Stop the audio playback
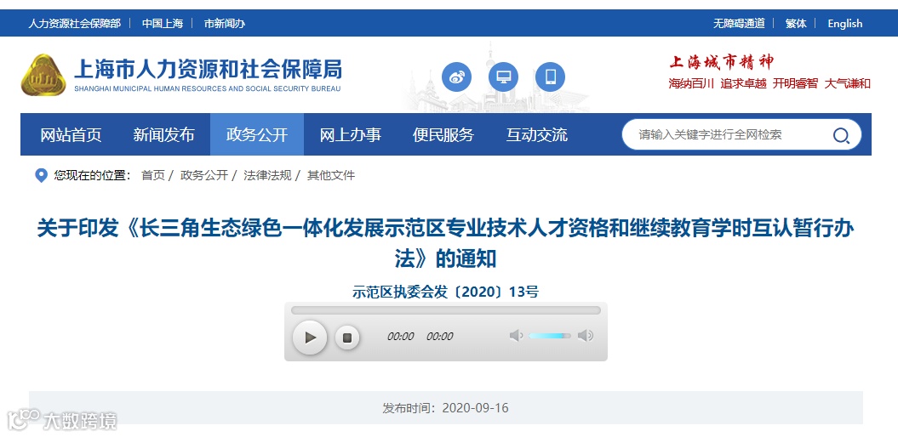Viewport: 898px width, 437px height. 347,338
